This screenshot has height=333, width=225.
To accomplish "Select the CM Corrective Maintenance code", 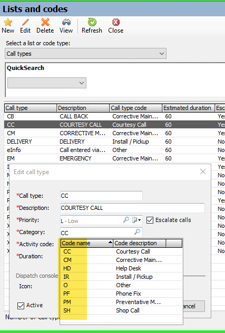I will [121, 260].
